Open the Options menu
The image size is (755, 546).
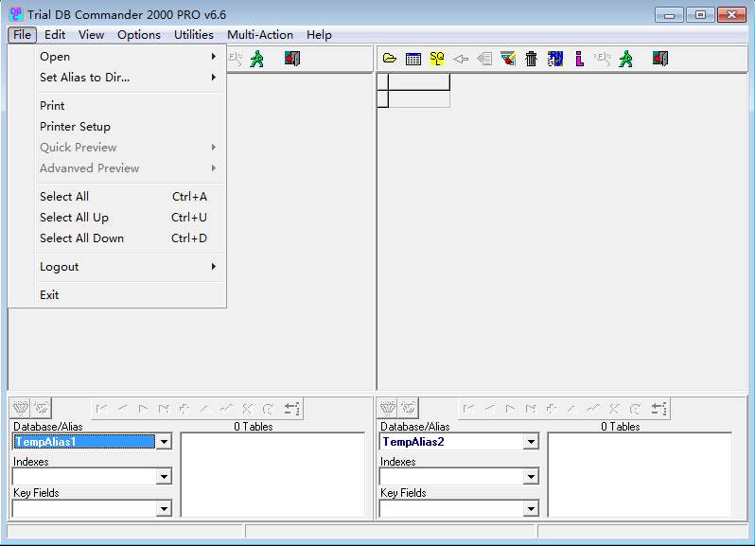(x=139, y=35)
